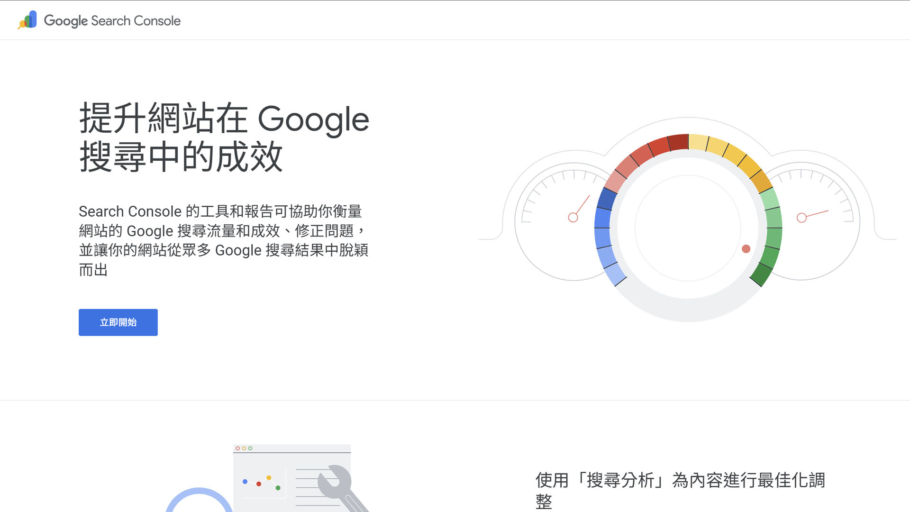Open the Google Search Console header title
This screenshot has height=512, width=910.
(112, 21)
